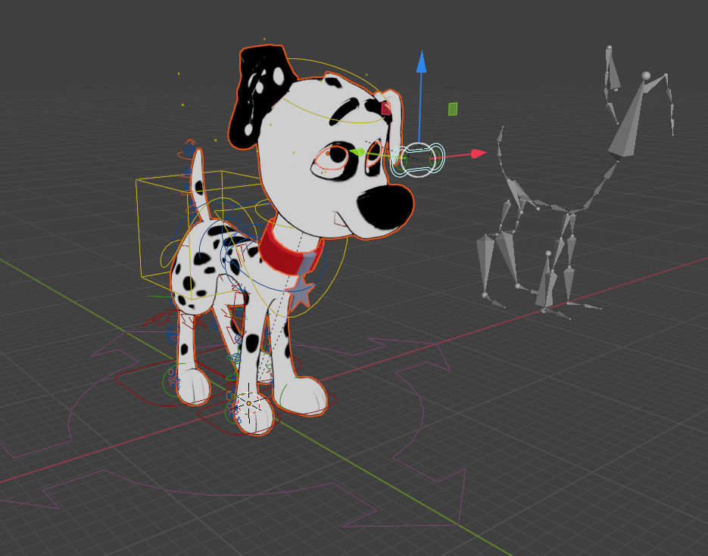708x556 pixels.
Task: Click the green Y-axis gizmo arrowhead
Action: [x=357, y=151]
